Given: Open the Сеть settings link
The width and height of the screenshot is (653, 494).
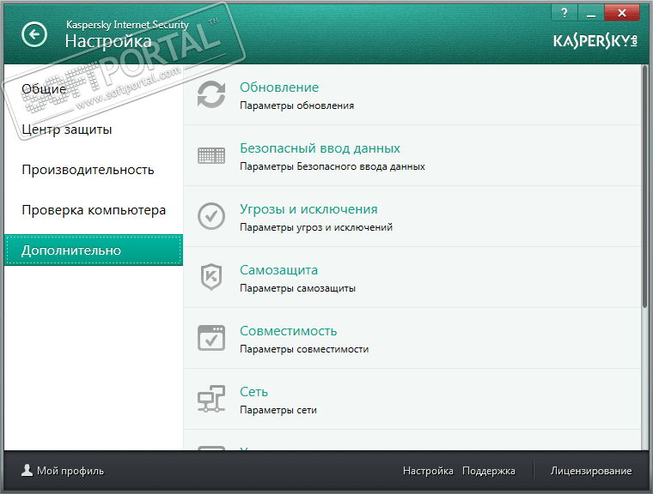Looking at the screenshot, I should pyautogui.click(x=253, y=392).
